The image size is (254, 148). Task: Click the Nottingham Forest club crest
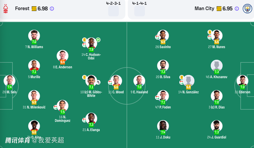point(6,9)
